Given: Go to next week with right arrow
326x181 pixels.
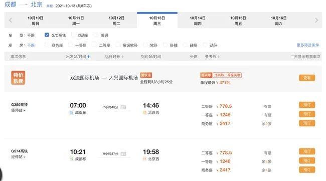Looking at the screenshot, I should (316, 21).
